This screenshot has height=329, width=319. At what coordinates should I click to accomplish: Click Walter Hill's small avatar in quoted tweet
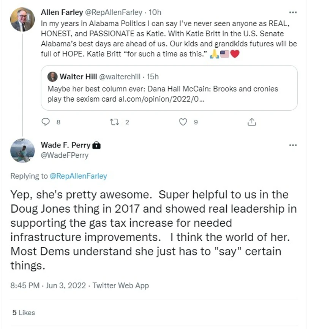coord(52,77)
